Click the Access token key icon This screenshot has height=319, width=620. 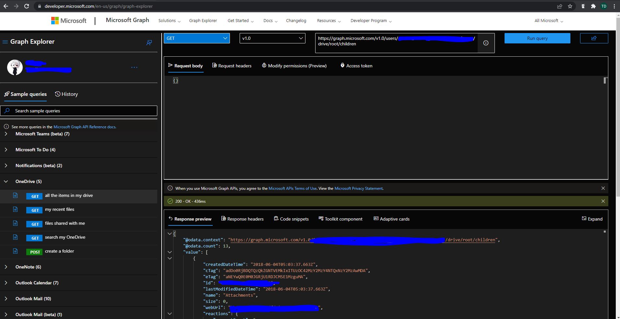tap(343, 65)
